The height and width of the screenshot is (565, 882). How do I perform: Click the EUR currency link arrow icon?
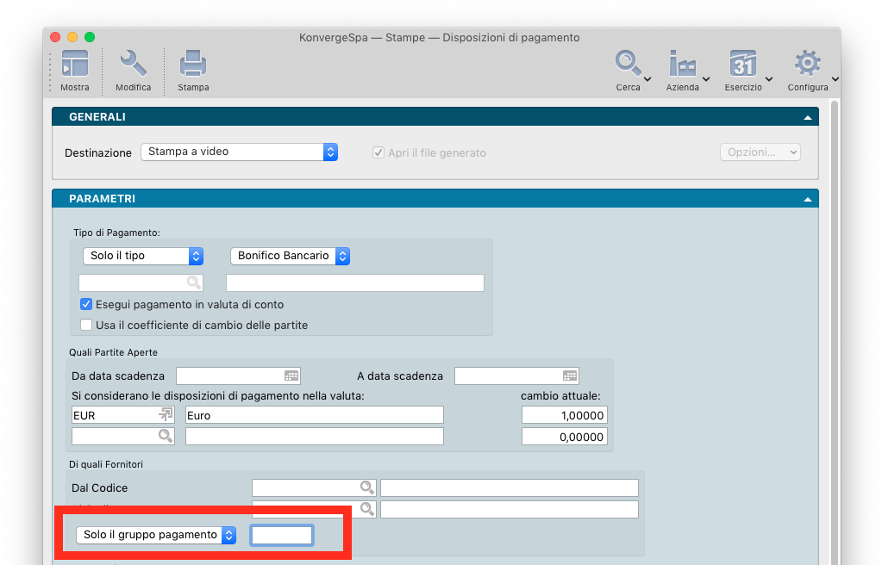(x=165, y=415)
